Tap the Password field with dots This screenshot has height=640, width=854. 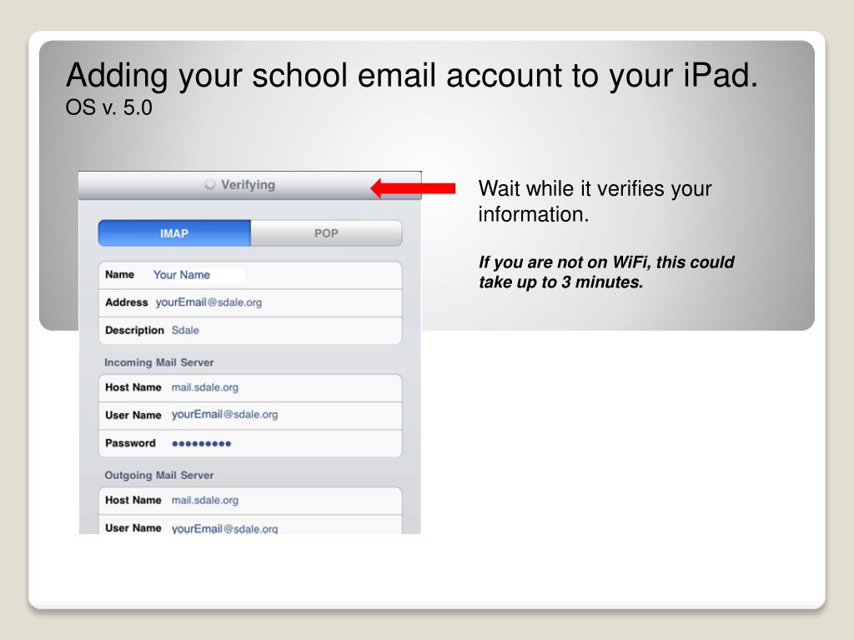[x=250, y=443]
